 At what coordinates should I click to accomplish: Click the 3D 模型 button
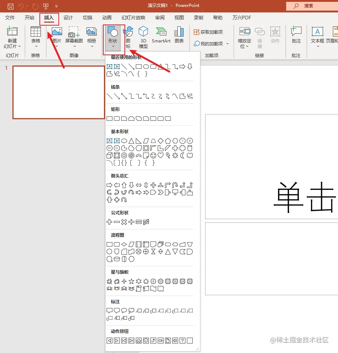(143, 37)
